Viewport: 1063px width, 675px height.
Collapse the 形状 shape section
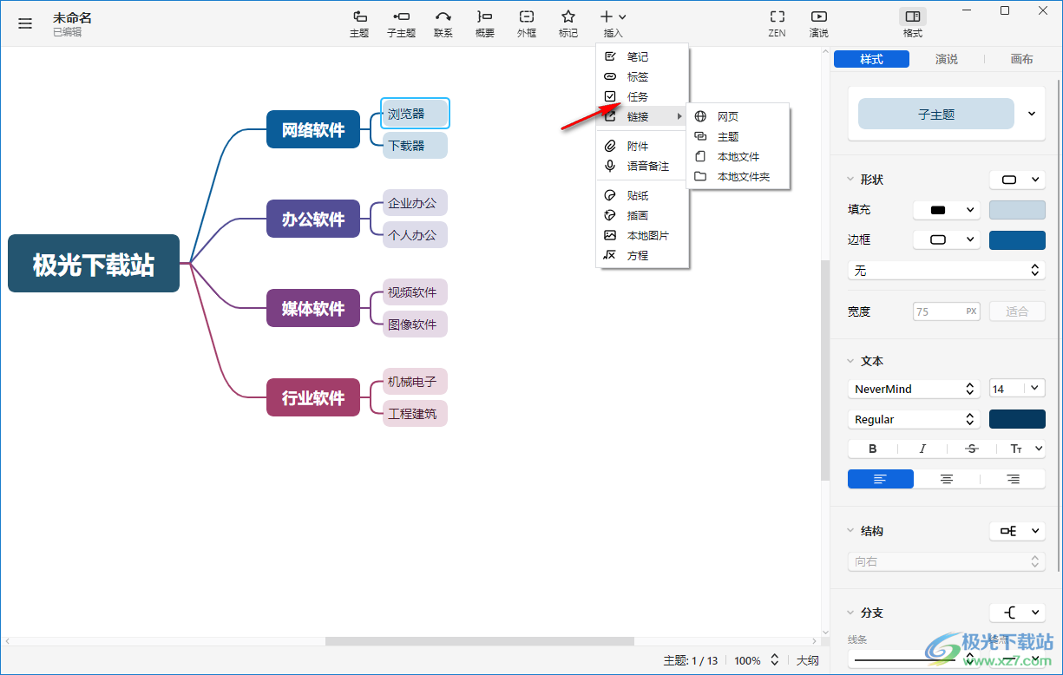(x=850, y=180)
